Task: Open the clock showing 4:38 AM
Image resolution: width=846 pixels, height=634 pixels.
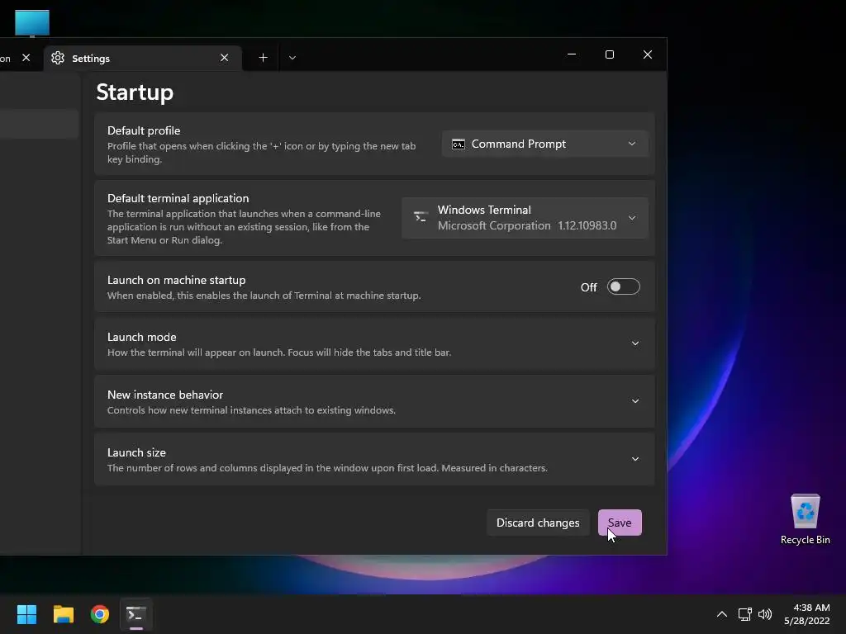Action: tap(806, 614)
